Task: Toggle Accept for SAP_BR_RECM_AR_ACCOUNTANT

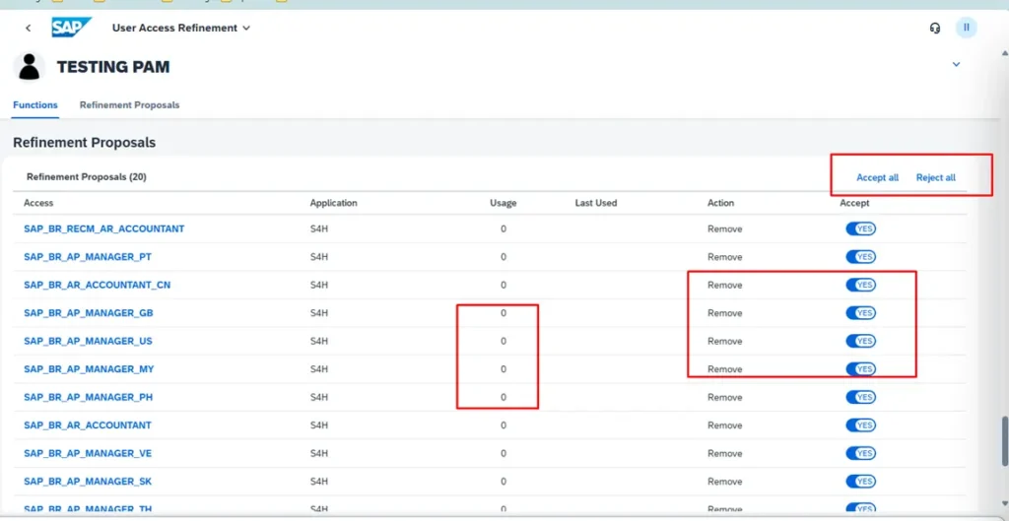Action: tap(860, 228)
